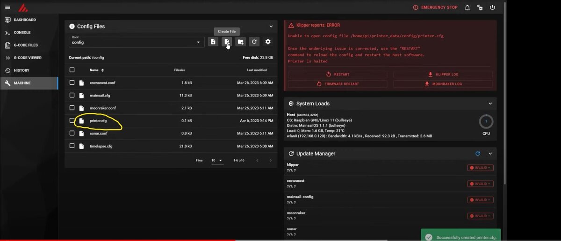Click the Klipper error warning triangle

[x=291, y=25]
